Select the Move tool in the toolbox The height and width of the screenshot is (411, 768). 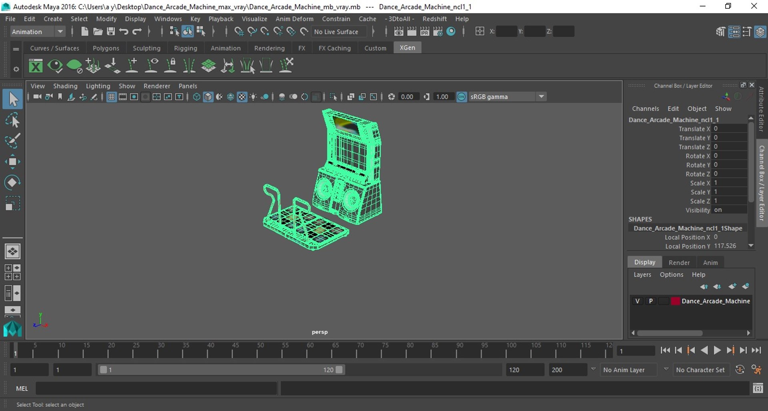[x=12, y=162]
